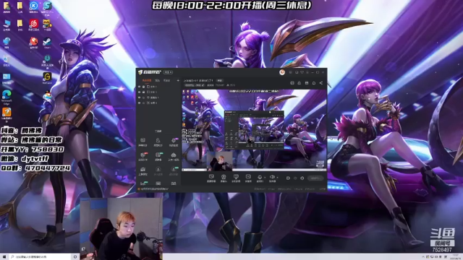Open the settings gear near start button
This screenshot has width=463, height=260.
[302, 178]
